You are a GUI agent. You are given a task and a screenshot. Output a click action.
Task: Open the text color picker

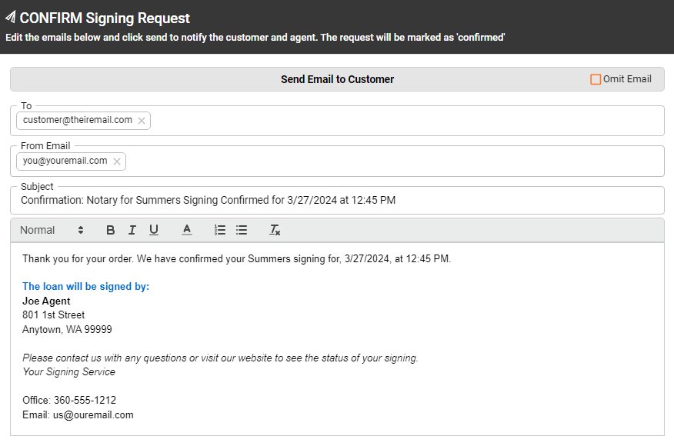(185, 230)
